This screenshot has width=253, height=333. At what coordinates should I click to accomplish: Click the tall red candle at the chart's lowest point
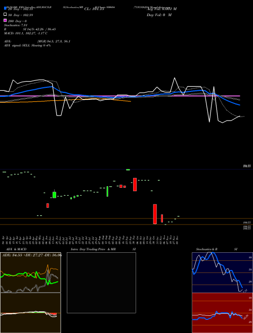coord(155,214)
